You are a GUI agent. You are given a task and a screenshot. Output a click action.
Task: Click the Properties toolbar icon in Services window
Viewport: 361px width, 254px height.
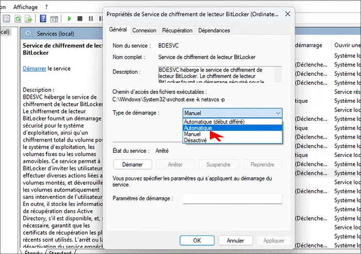click(x=6, y=19)
